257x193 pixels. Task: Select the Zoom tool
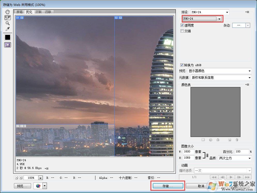coord(8,23)
